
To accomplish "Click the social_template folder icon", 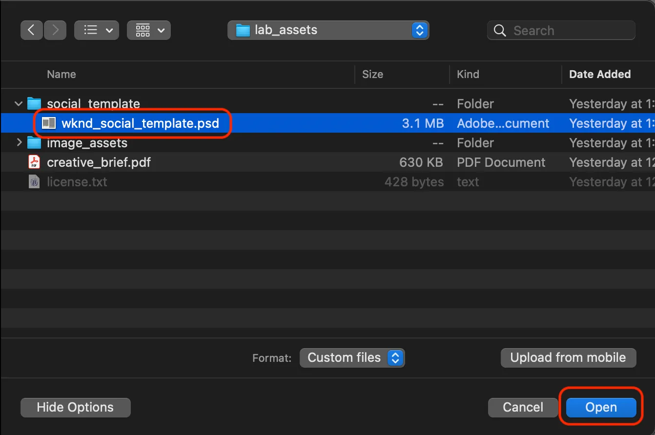I will pyautogui.click(x=34, y=103).
